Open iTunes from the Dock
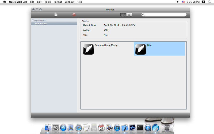The height and width of the screenshot is (134, 214). pyautogui.click(x=117, y=128)
